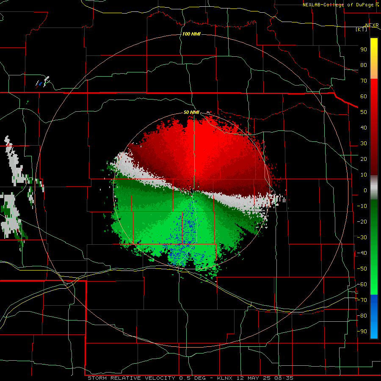381x381 pixels.
Task: Click the 50 NMI range ring label
Action: (191, 112)
